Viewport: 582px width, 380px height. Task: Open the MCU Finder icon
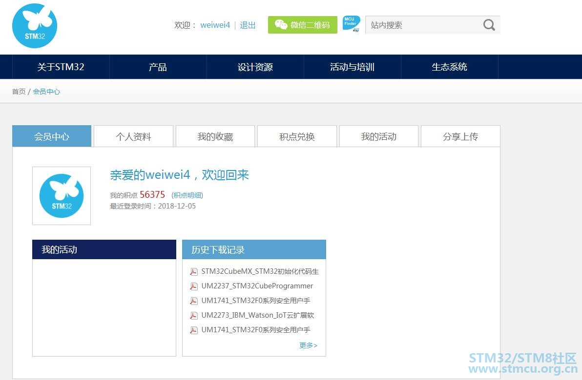coord(351,24)
